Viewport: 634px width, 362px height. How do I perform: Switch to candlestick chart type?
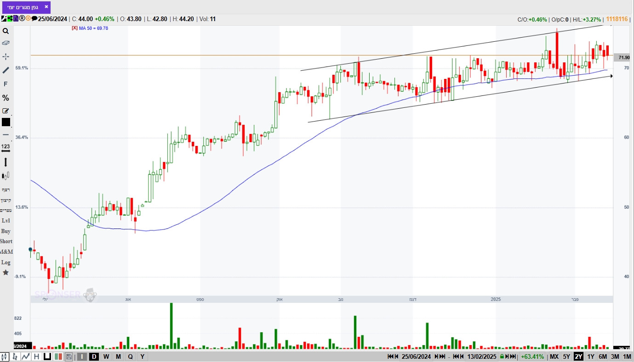[5, 356]
